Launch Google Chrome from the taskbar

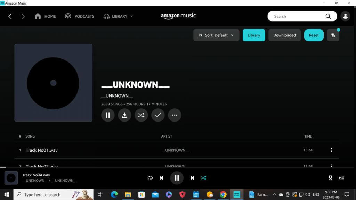(x=223, y=194)
